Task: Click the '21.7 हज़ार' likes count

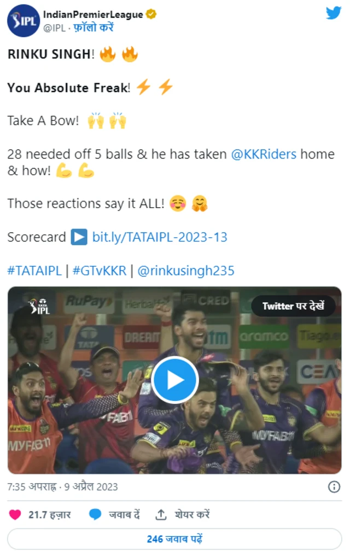Action: point(50,515)
